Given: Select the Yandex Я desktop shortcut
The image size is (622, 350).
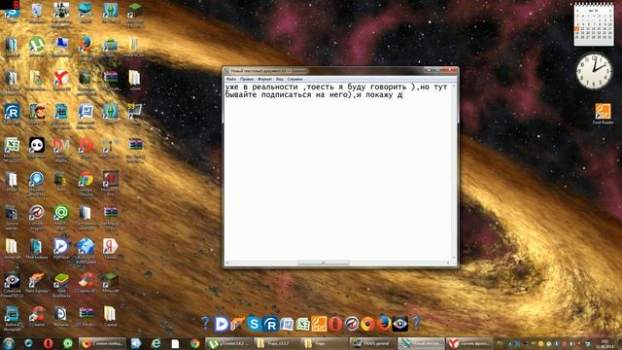Looking at the screenshot, I should pyautogui.click(x=110, y=249).
